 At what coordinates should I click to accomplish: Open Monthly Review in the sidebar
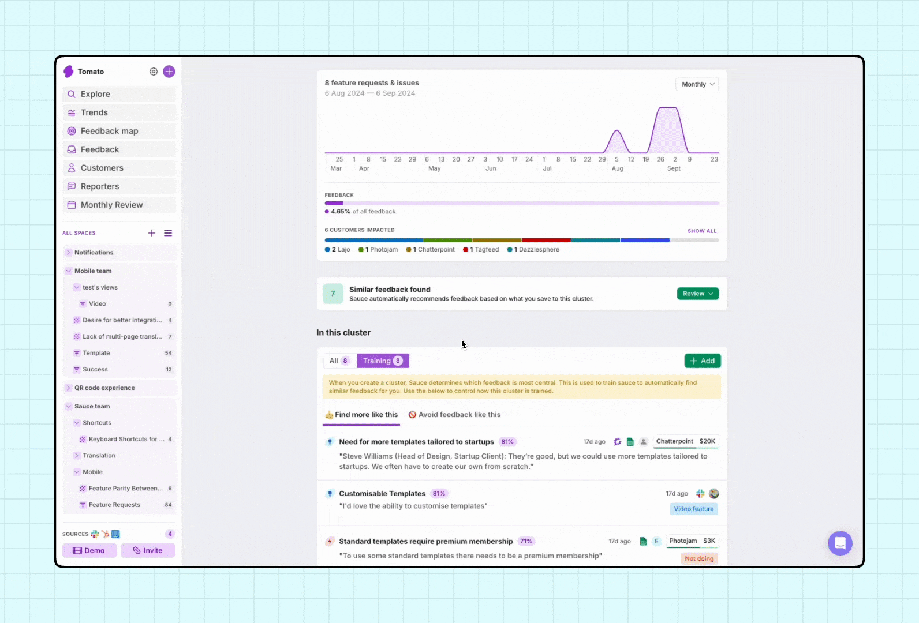[111, 205]
